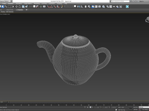Image resolution: width=149 pixels, height=111 pixels.
Task: Open the Material Editor icon
Action: point(103,6)
